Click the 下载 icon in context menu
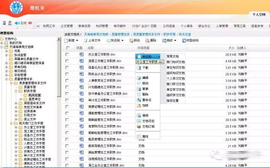 pos(139,68)
